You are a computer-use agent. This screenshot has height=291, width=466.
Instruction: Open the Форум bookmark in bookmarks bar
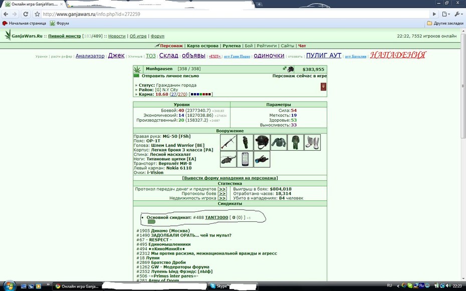[60, 23]
